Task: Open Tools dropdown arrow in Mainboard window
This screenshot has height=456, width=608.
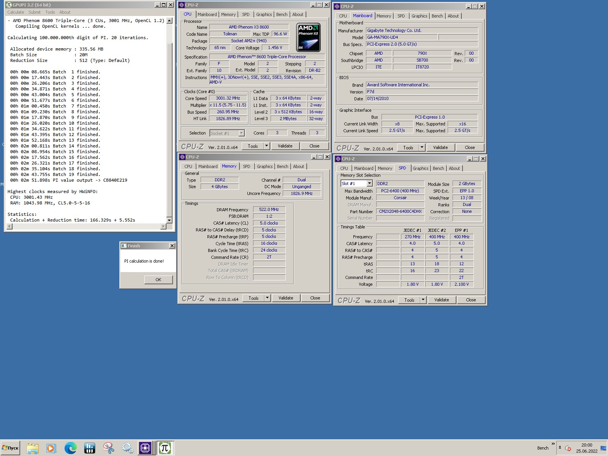Action: tap(422, 147)
